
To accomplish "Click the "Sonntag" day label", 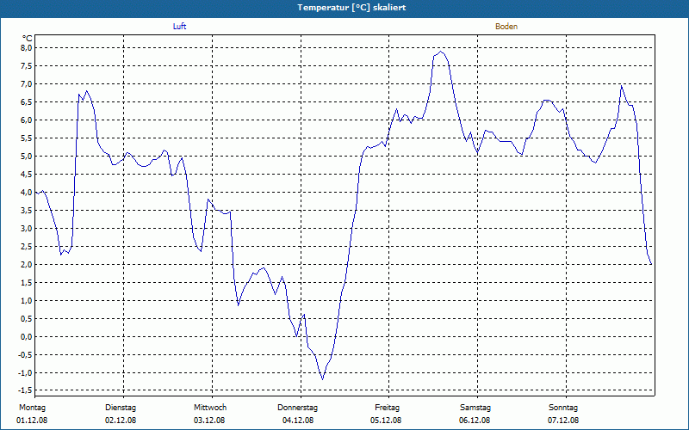I will coord(563,408).
